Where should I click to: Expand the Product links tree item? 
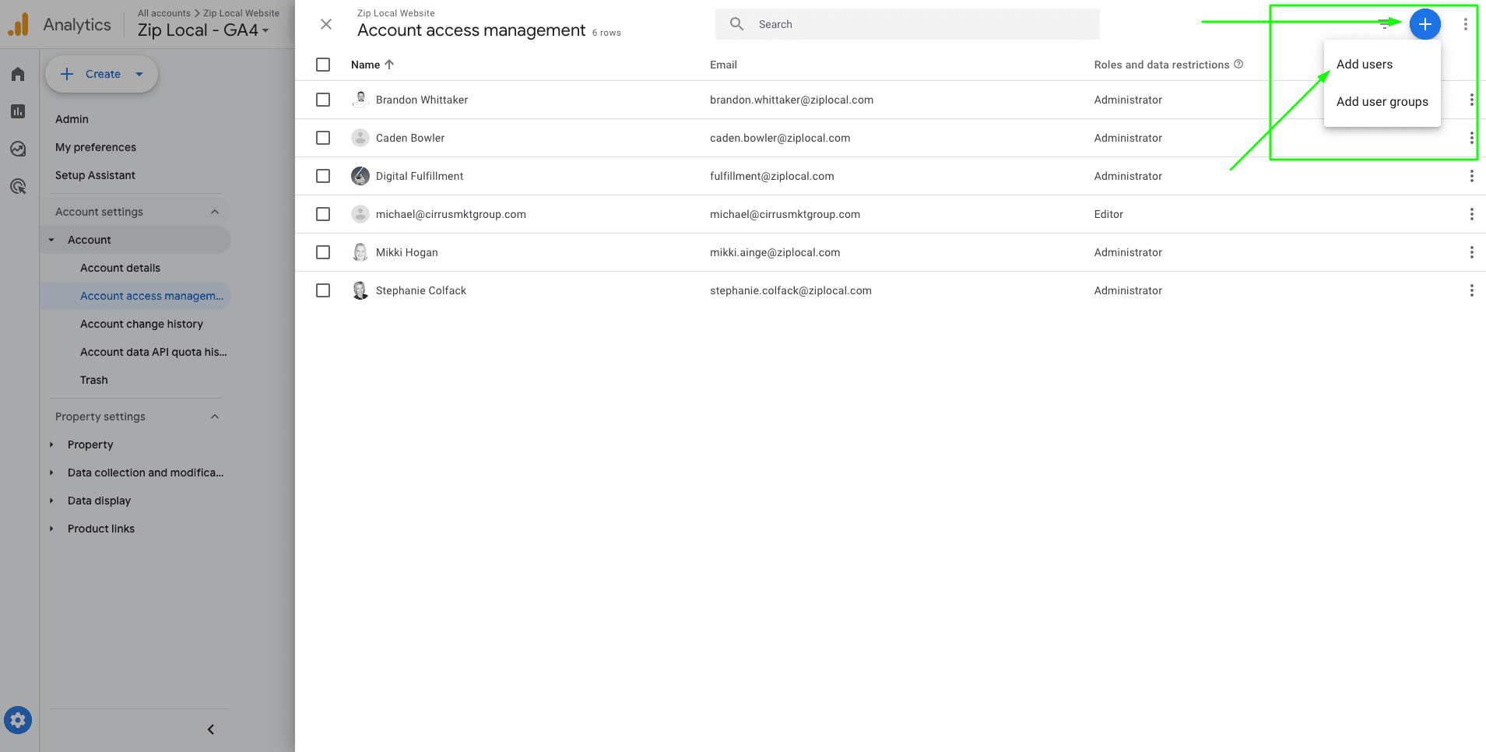51,529
